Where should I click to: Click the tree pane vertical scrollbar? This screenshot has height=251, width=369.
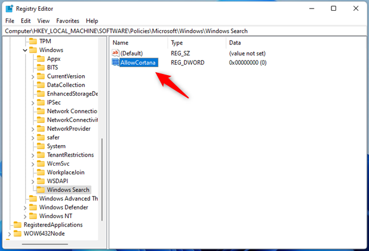102,179
